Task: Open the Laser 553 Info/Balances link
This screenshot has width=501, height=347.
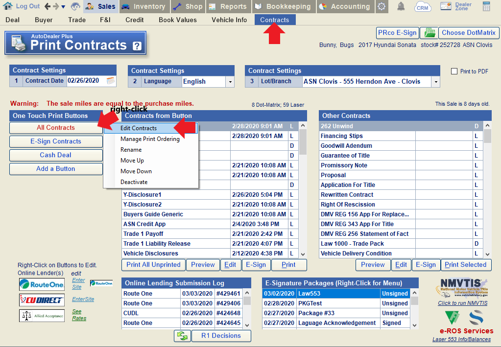Action: pyautogui.click(x=461, y=339)
